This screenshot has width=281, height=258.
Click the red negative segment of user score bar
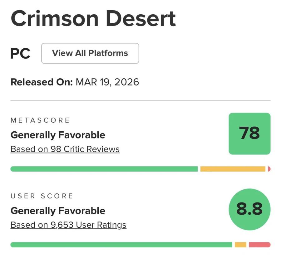coord(259,245)
